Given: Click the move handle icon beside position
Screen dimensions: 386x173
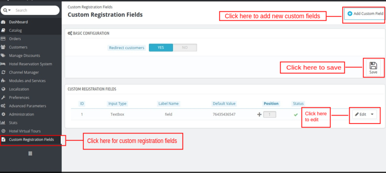Looking at the screenshot, I should tap(259, 114).
